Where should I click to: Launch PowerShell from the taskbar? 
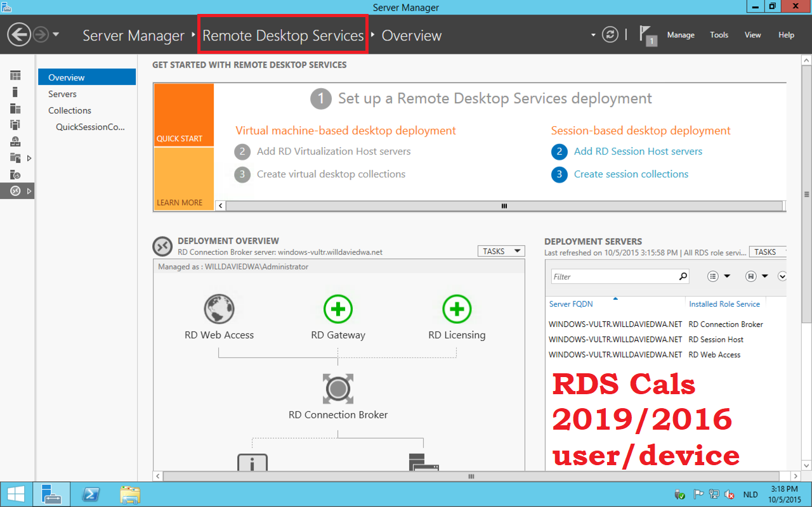91,494
